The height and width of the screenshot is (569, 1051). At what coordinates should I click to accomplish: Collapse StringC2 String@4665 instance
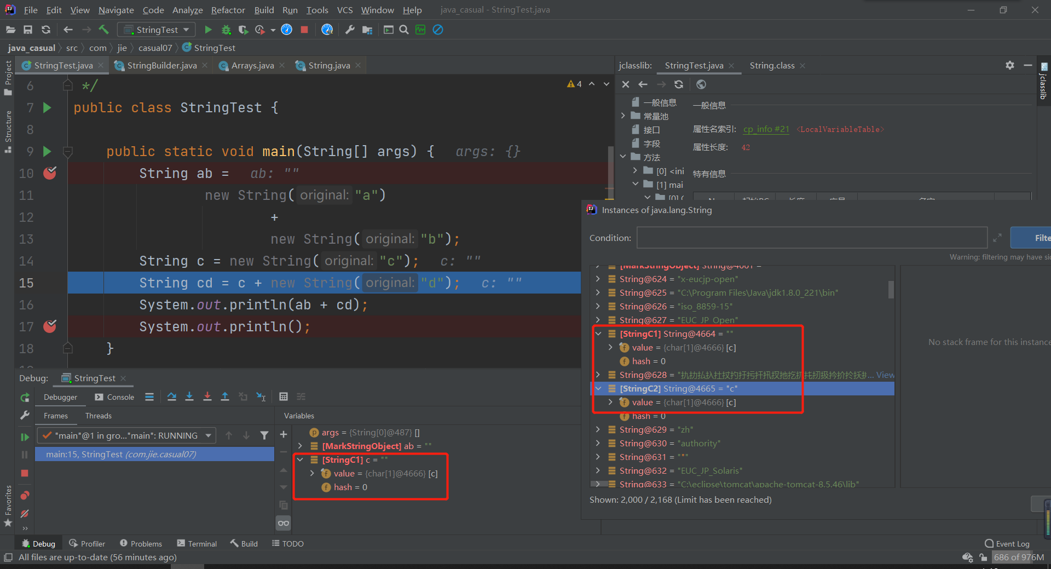tap(598, 388)
